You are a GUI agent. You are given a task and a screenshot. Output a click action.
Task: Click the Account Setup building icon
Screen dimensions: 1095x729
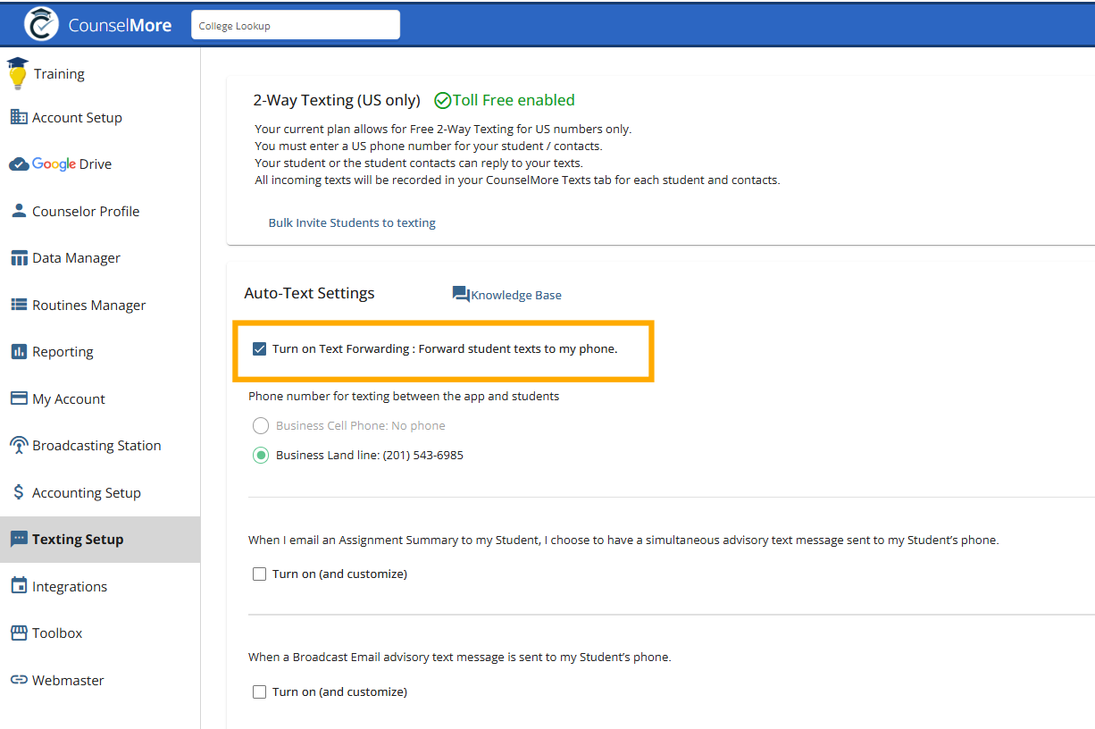click(19, 117)
